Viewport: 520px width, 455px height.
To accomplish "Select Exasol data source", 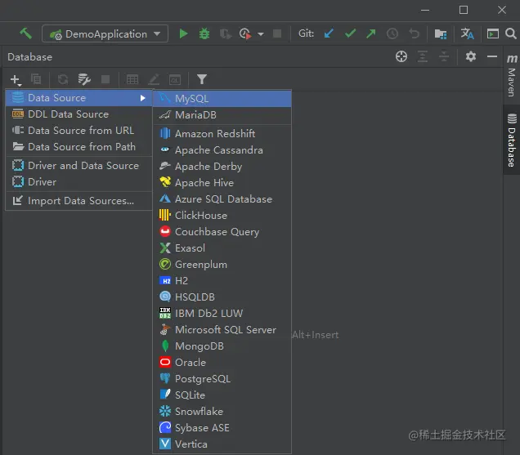I will click(222, 248).
